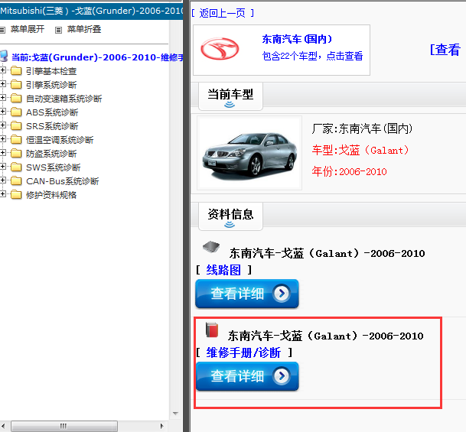Click the 返回上一页 back link
This screenshot has height=432, width=466.
point(223,13)
